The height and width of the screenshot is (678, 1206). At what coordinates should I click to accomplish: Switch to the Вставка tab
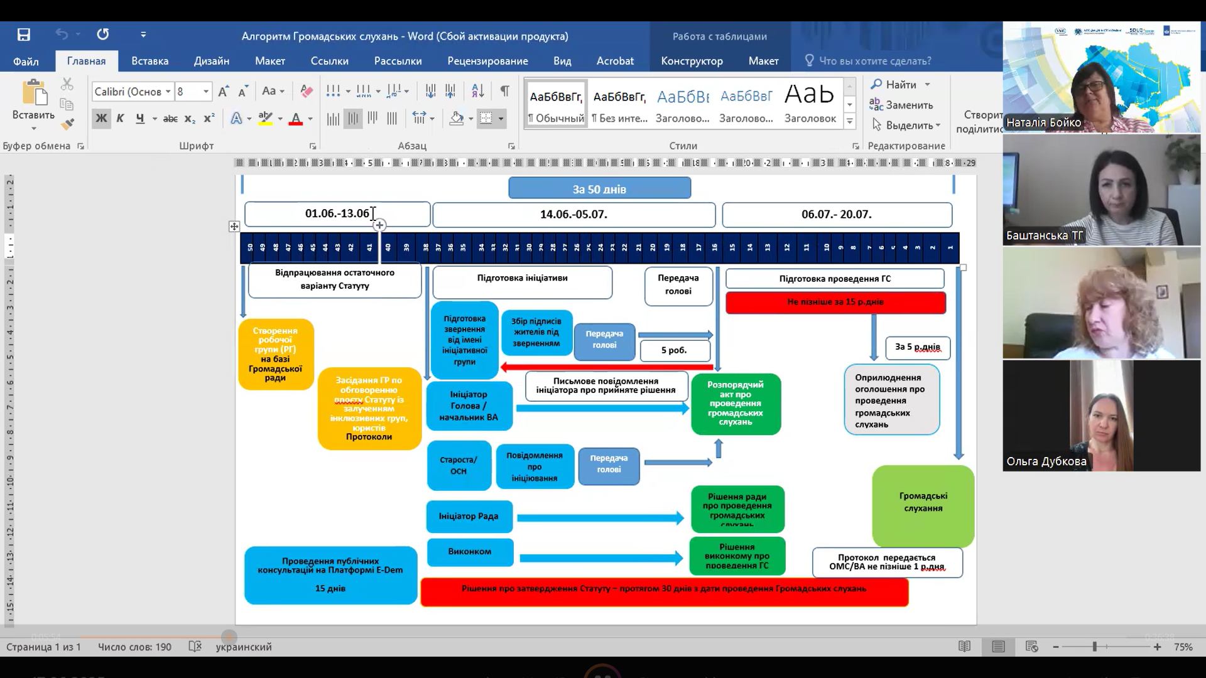(149, 61)
